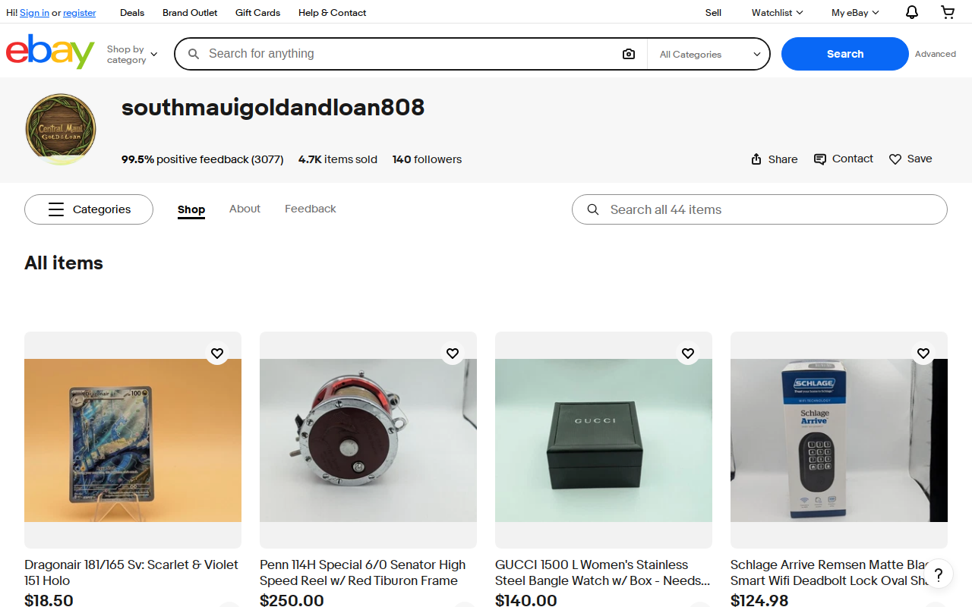Open Gift Cards in the top bar
972x607 pixels.
click(257, 12)
